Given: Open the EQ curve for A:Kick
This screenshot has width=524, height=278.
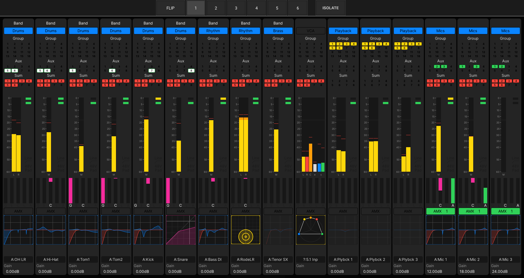Looking at the screenshot, I should click(148, 230).
